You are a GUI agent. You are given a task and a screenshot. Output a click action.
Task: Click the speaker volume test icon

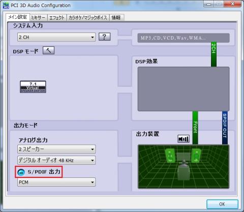pyautogui.click(x=184, y=139)
